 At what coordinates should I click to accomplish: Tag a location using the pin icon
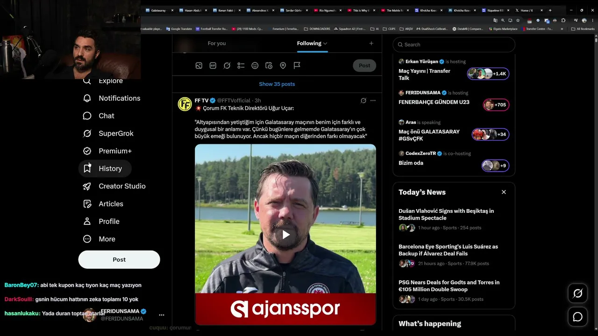tap(283, 66)
